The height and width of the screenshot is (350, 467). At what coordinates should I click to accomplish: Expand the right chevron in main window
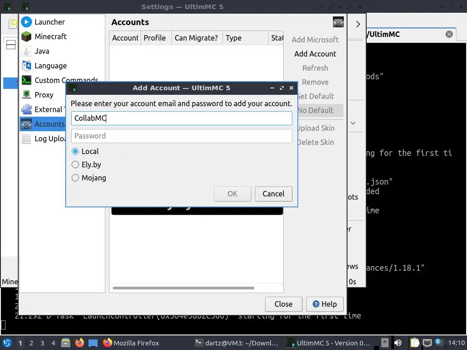pos(358,24)
